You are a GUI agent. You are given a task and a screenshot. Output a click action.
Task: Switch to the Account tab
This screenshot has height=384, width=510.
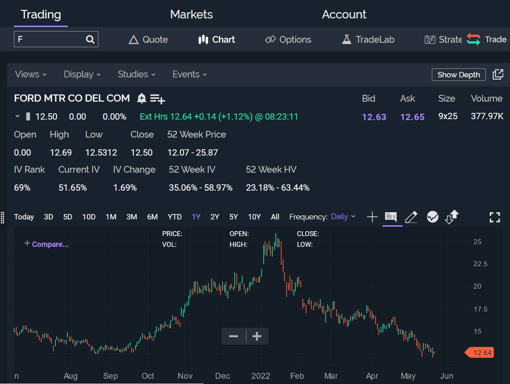(344, 14)
